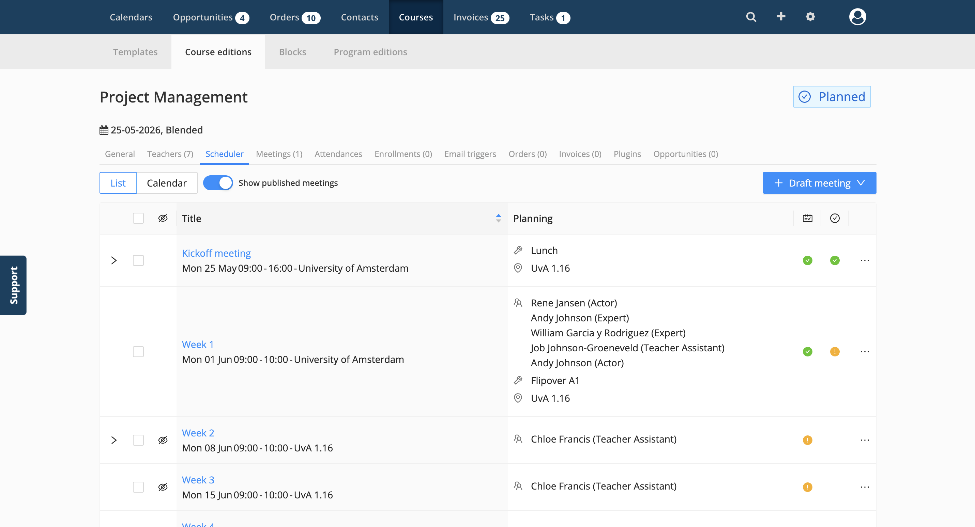This screenshot has width=975, height=527.
Task: Go to Opportunities in top navigation
Action: 211,17
